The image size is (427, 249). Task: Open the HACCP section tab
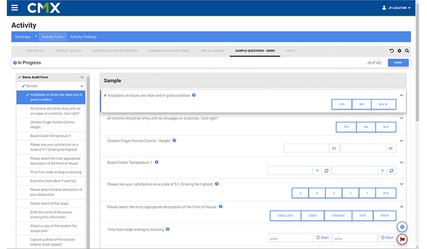coord(290,51)
